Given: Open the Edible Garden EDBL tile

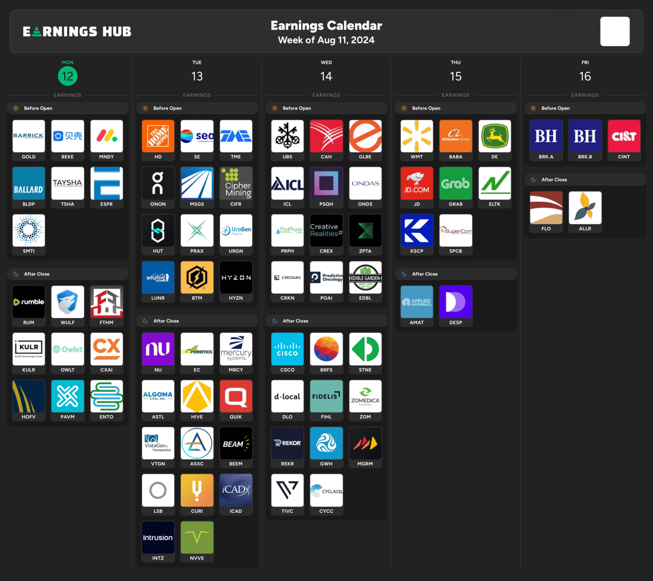Looking at the screenshot, I should pyautogui.click(x=365, y=281).
